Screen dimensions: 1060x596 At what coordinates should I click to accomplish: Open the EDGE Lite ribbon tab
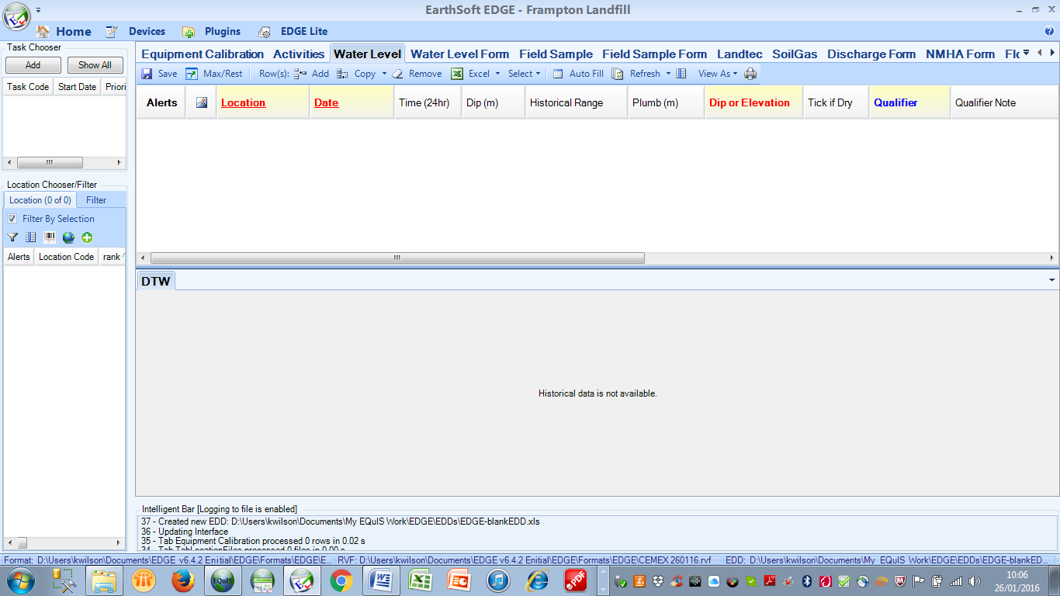coord(293,32)
